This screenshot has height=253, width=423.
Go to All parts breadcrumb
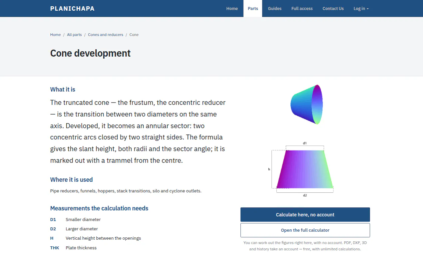tap(74, 35)
